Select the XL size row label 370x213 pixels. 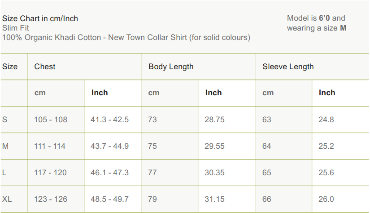7,199
